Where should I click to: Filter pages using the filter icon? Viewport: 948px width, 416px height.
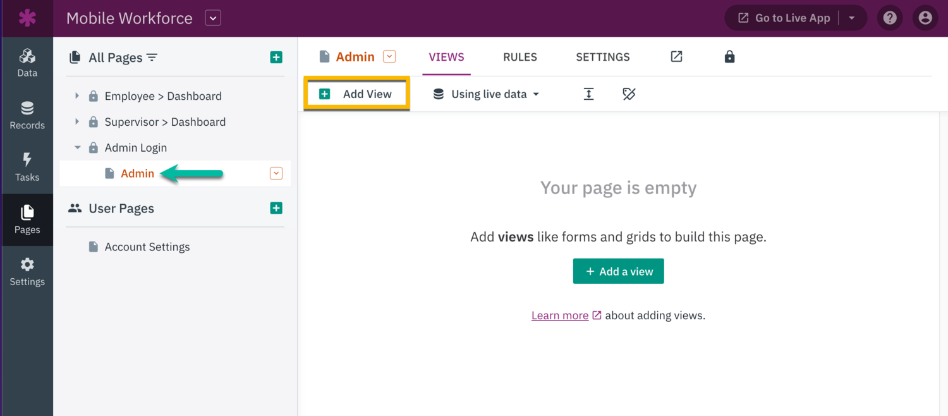[x=152, y=57]
